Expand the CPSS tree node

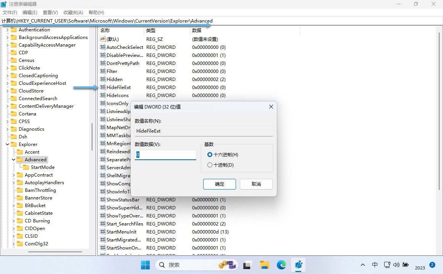[8, 121]
